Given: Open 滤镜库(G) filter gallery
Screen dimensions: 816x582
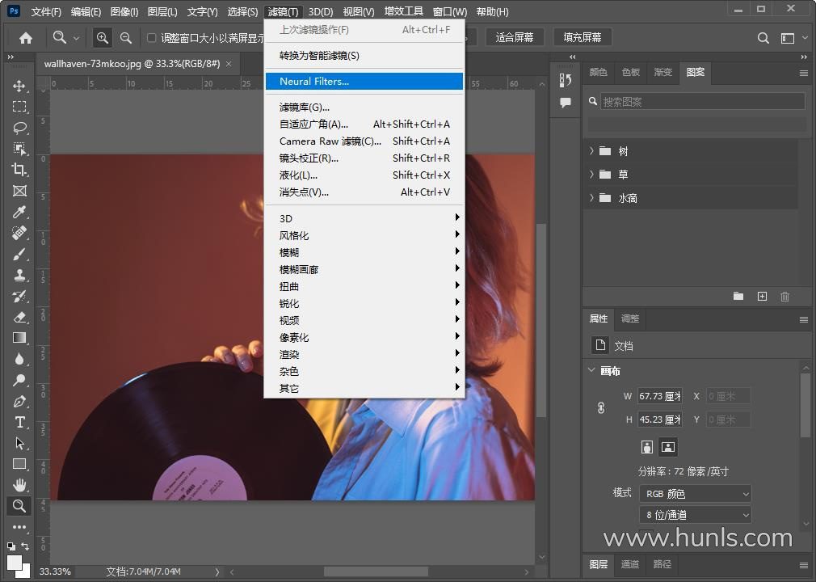Looking at the screenshot, I should 364,108.
